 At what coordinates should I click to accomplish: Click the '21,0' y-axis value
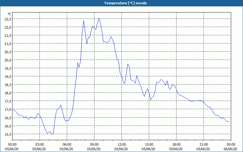(8, 44)
